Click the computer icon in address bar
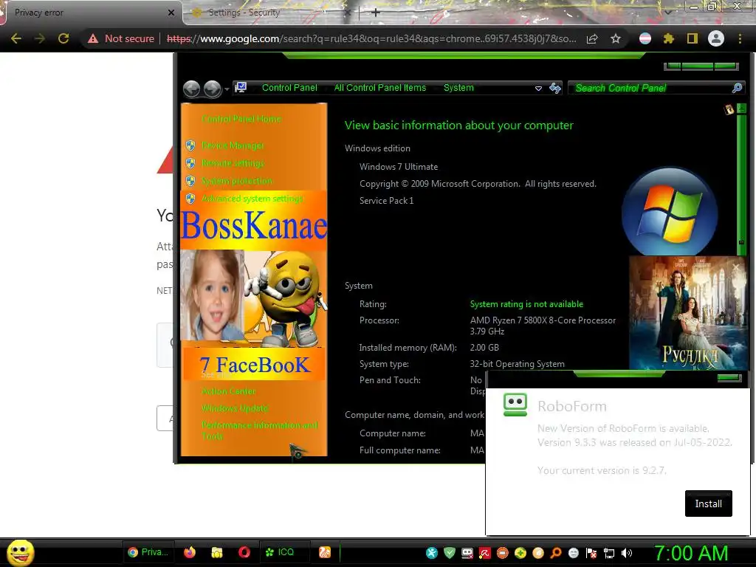756x567 pixels. click(241, 87)
